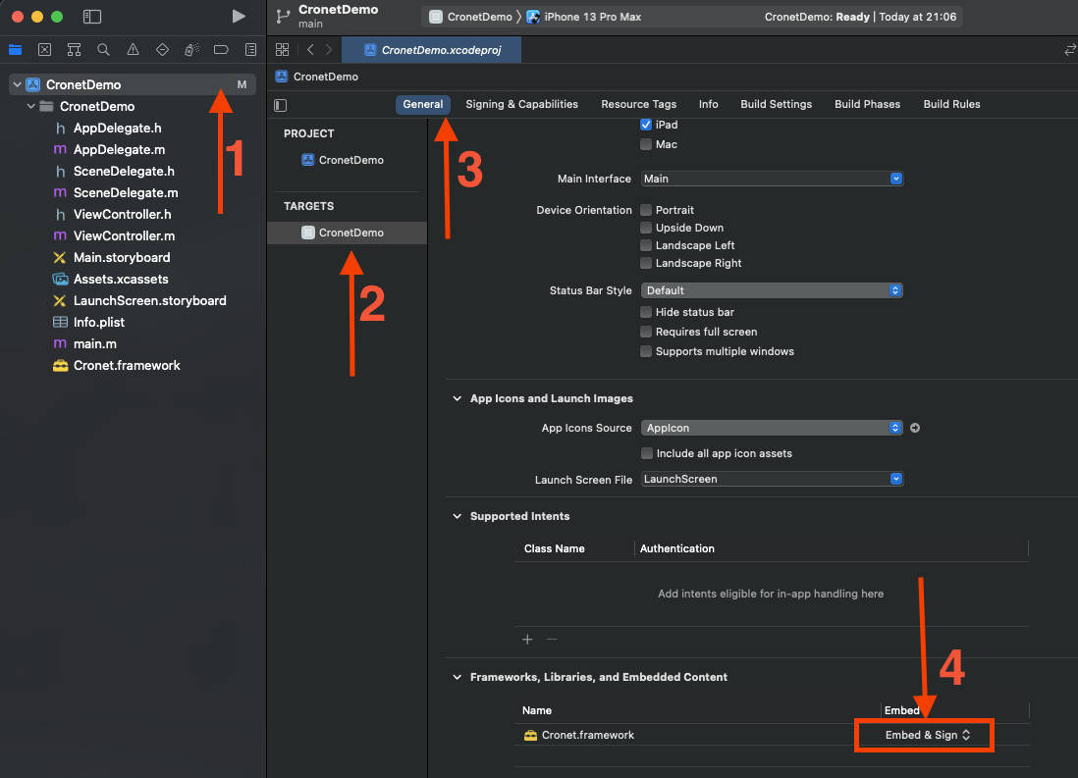1078x778 pixels.
Task: Open the Test navigator diamond icon
Action: (162, 49)
